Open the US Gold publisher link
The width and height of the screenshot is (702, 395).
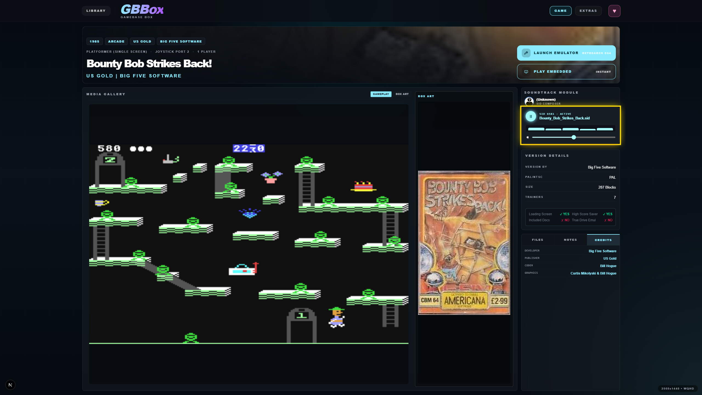(x=610, y=258)
